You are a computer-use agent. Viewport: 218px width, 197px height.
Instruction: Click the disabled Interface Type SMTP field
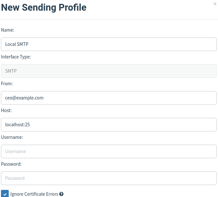point(109,71)
